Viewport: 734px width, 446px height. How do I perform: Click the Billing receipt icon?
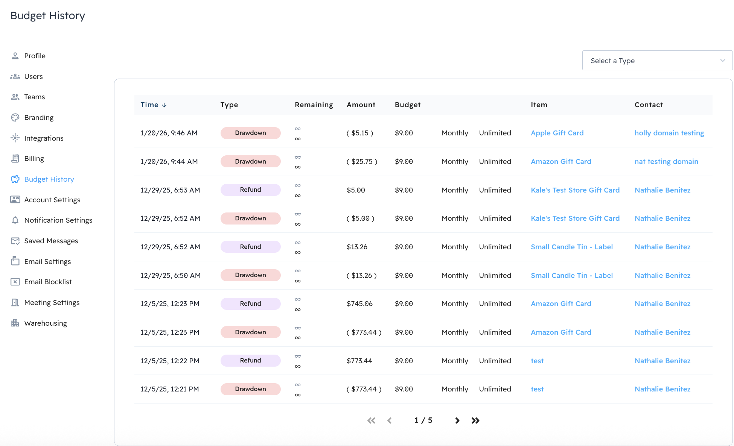pos(15,158)
